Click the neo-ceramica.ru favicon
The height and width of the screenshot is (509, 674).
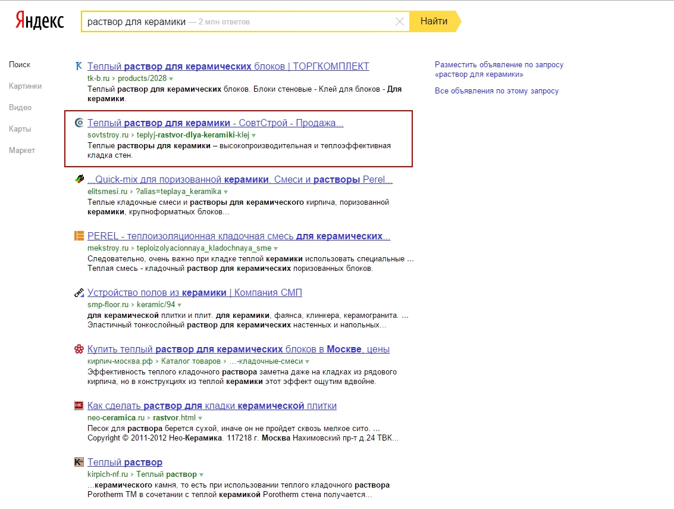(x=79, y=405)
